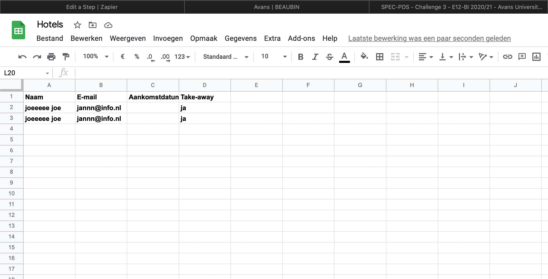Increase decimal places icon

click(x=165, y=57)
